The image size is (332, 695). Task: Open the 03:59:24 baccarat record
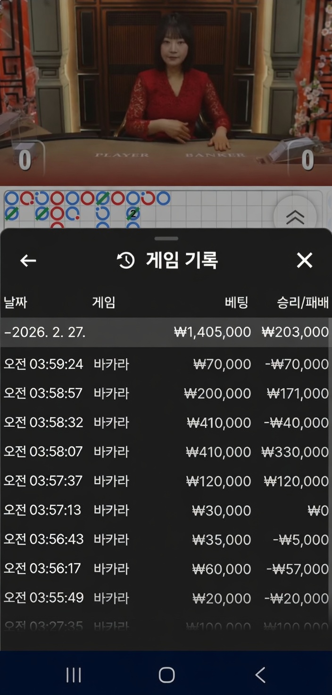tap(165, 364)
